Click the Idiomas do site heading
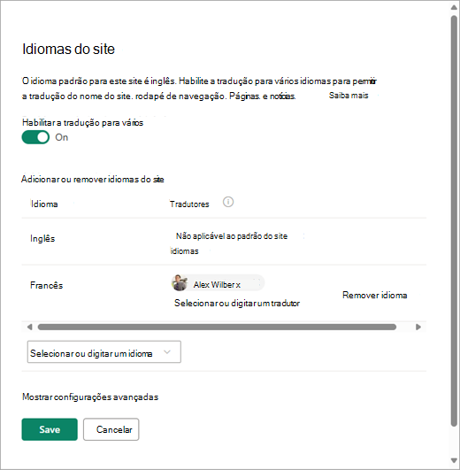The image size is (460, 470). coord(68,49)
